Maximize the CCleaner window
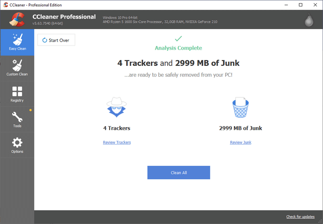 300,5
